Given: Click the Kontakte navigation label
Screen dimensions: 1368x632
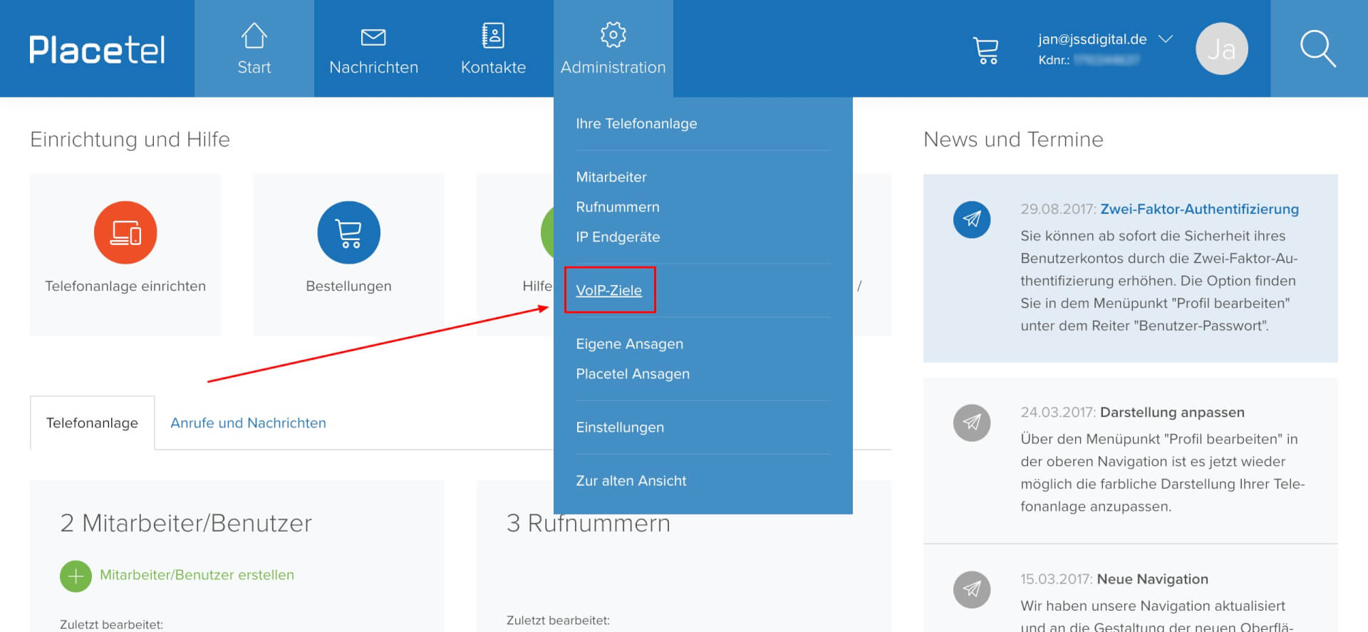Looking at the screenshot, I should coord(493,67).
